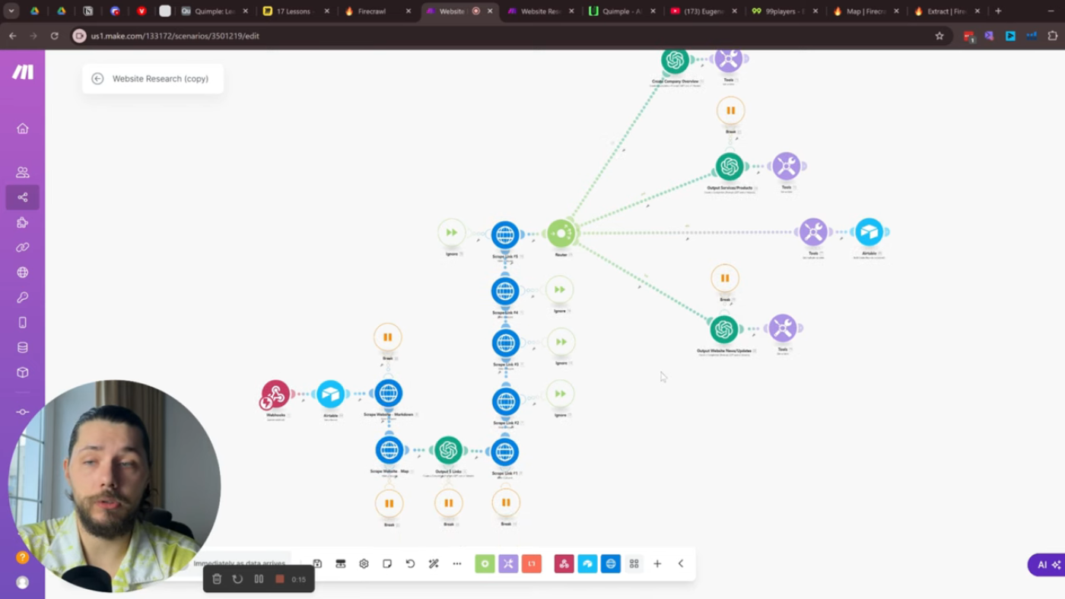This screenshot has width=1065, height=599.
Task: Click Ignore handler left of Scrape Link #5
Action: coord(452,233)
